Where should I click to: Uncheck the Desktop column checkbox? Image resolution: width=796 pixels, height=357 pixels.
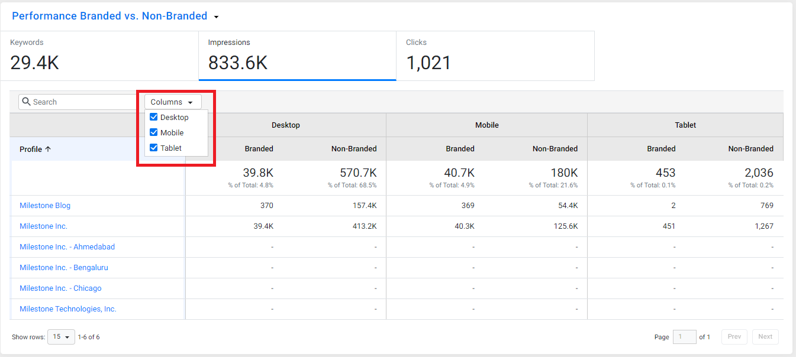click(x=154, y=117)
